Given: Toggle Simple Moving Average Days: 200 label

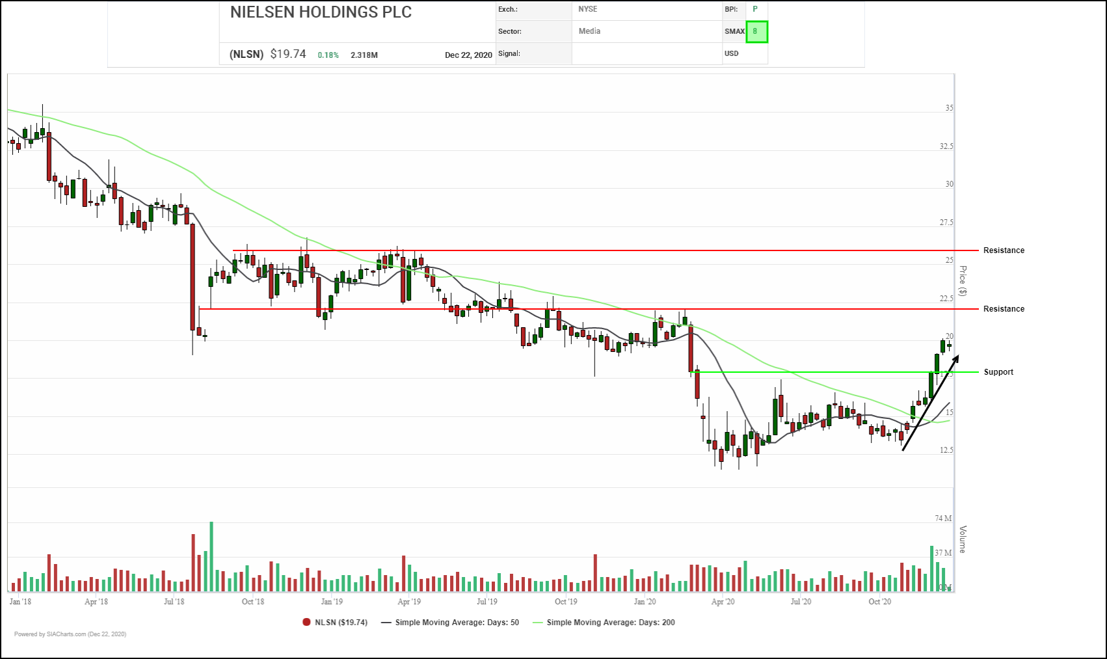Looking at the screenshot, I should tap(610, 623).
